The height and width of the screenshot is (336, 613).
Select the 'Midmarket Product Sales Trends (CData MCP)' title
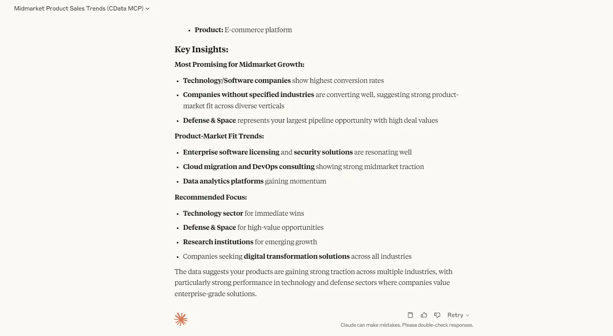[x=79, y=8]
